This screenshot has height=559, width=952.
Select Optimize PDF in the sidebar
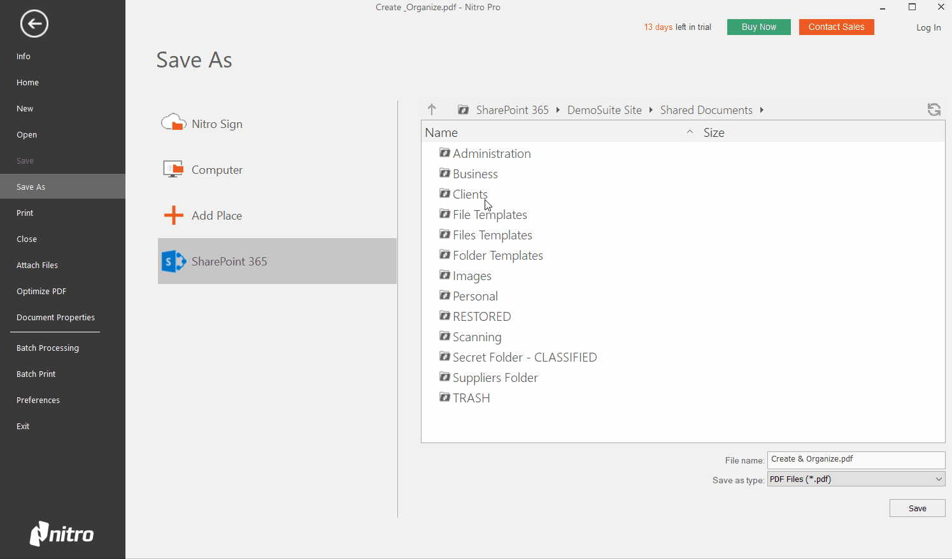point(41,291)
